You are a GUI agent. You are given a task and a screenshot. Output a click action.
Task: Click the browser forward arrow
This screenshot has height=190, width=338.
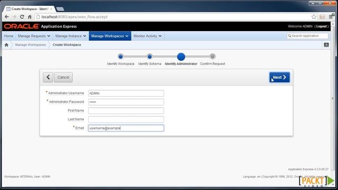14,17
